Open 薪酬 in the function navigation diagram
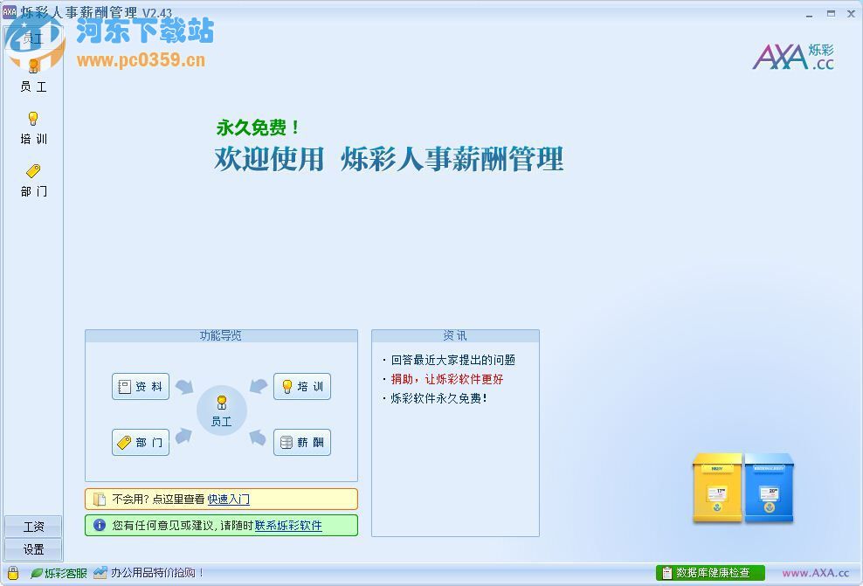The image size is (863, 586). tap(301, 443)
